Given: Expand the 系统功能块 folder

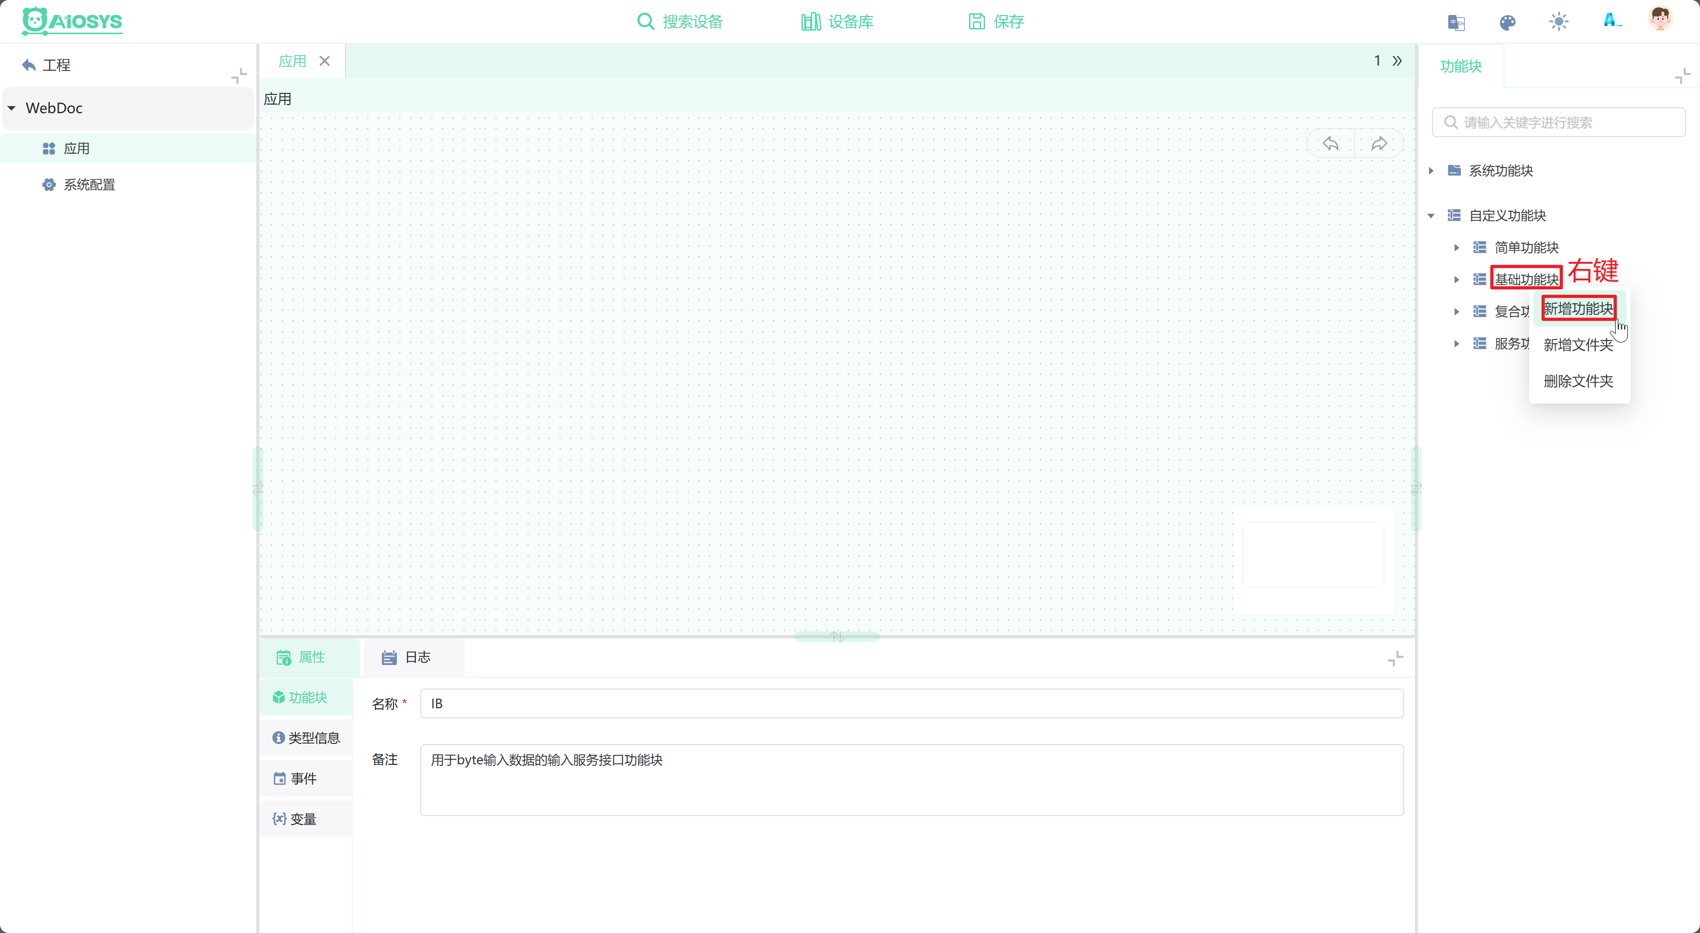Looking at the screenshot, I should point(1431,171).
